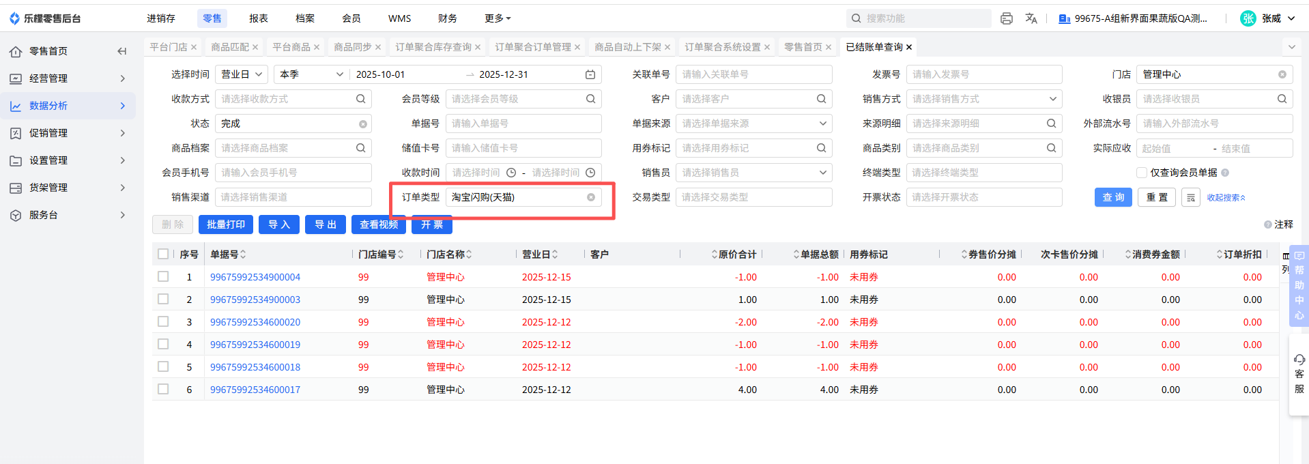Screen dimensions: 1309x464
Task: Open the filter settings icon next to 重置
Action: [x=1191, y=197]
